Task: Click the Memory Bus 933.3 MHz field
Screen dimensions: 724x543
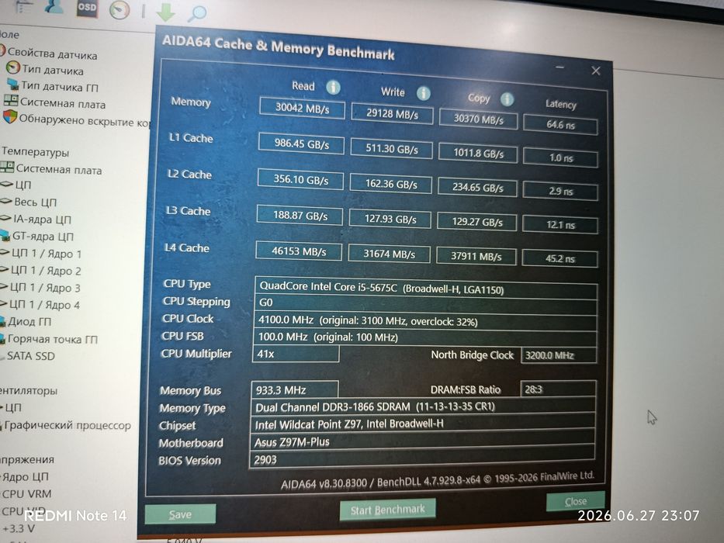Action: (295, 389)
